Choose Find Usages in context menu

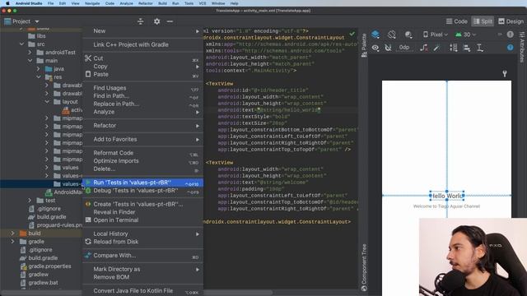coord(142,88)
